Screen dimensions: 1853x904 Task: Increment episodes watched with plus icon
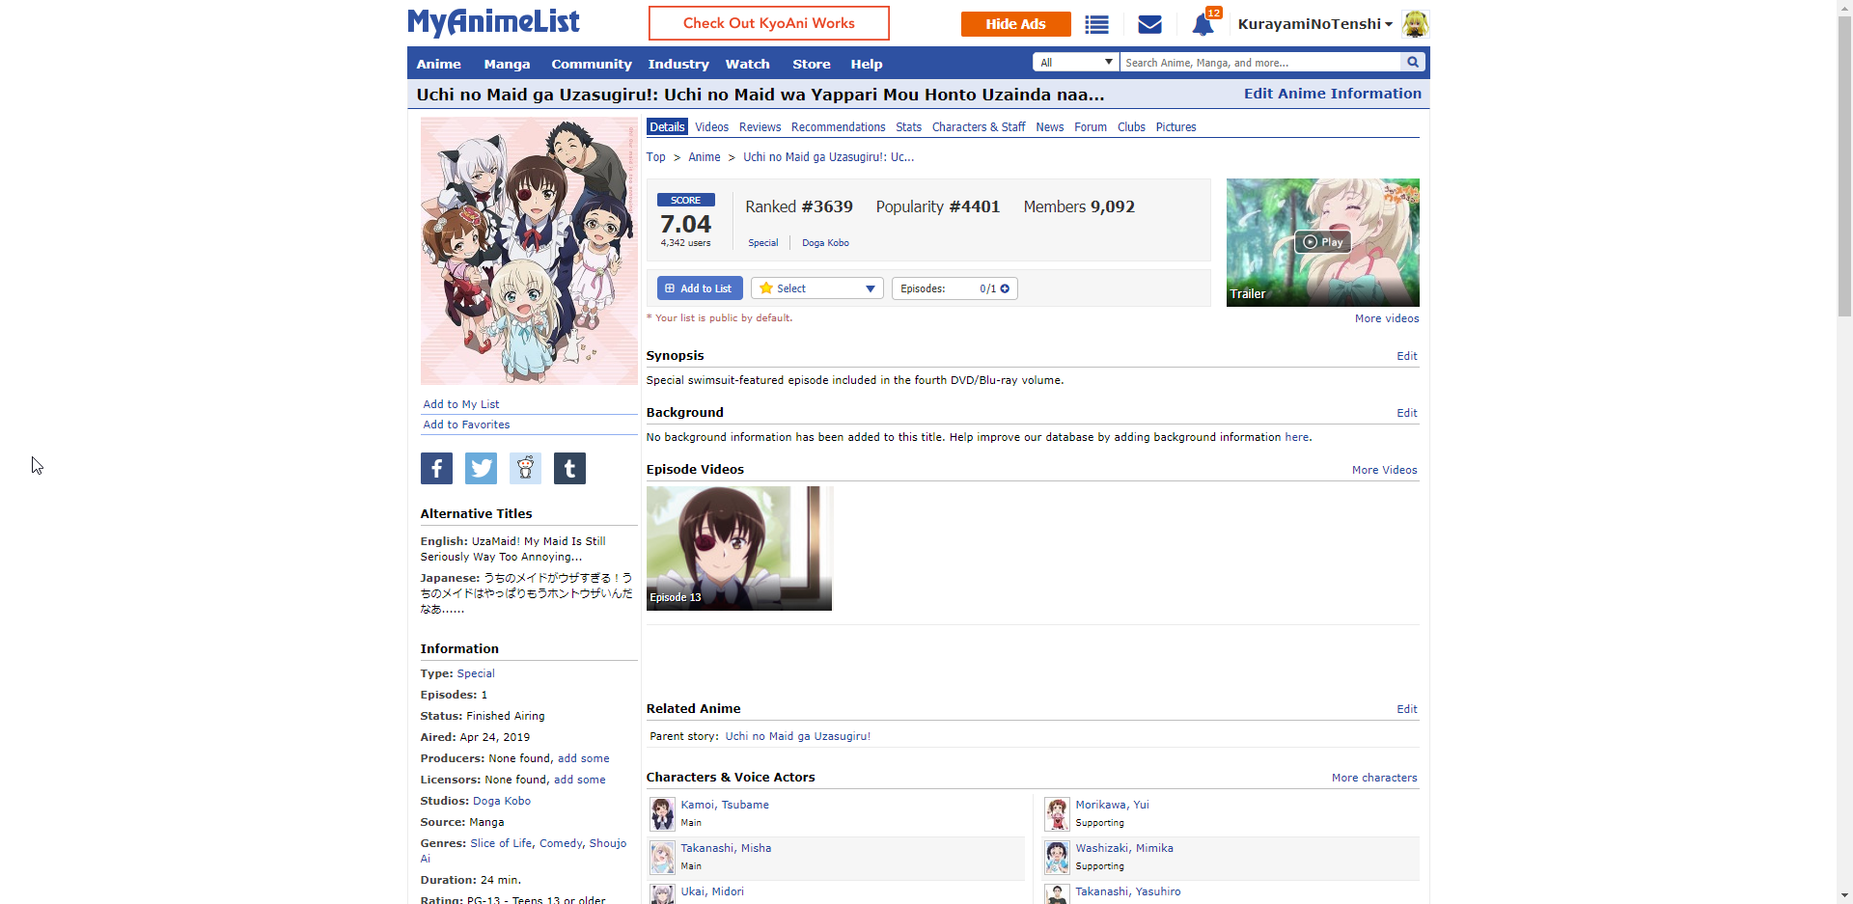(x=1005, y=288)
